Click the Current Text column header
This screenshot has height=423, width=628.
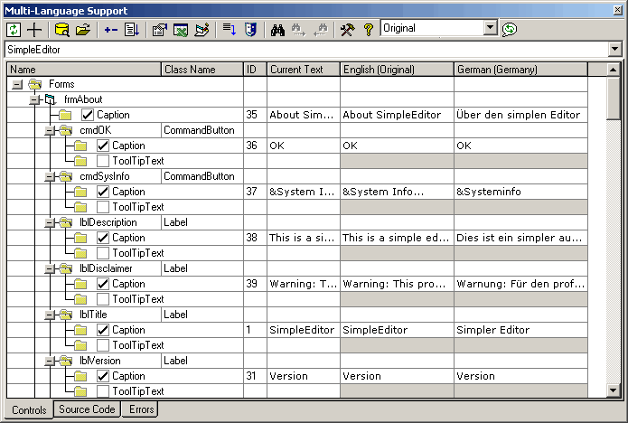[x=303, y=69]
